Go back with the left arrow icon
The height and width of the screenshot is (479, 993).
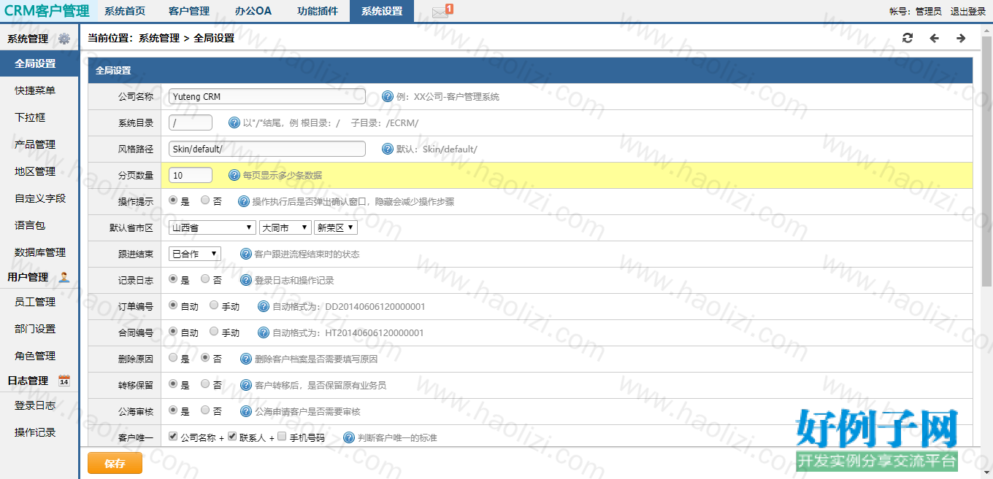pyautogui.click(x=935, y=38)
